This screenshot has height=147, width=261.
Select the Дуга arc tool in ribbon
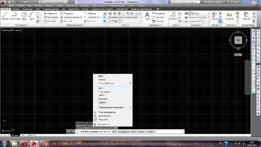tap(32, 16)
